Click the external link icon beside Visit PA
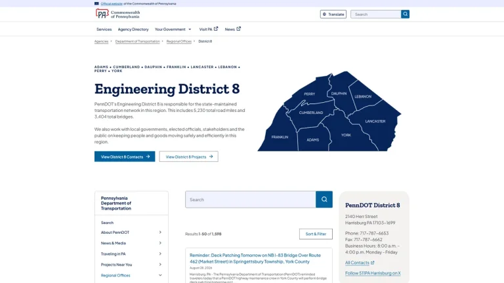The width and height of the screenshot is (504, 283). click(216, 29)
